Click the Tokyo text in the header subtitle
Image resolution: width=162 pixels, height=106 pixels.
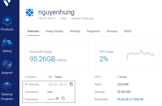point(63,19)
